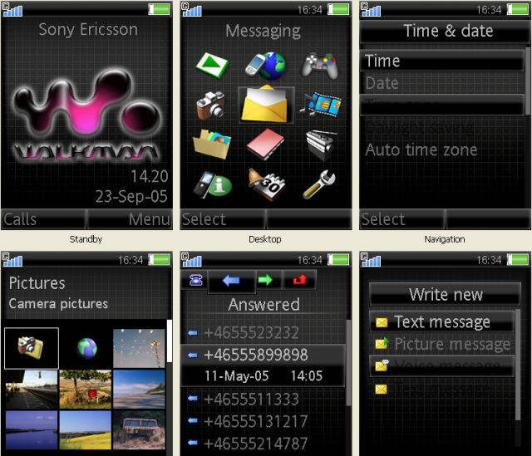Click the bottom envelope icon in Write new list
Screen dimensions: 532x456
pyautogui.click(x=381, y=390)
